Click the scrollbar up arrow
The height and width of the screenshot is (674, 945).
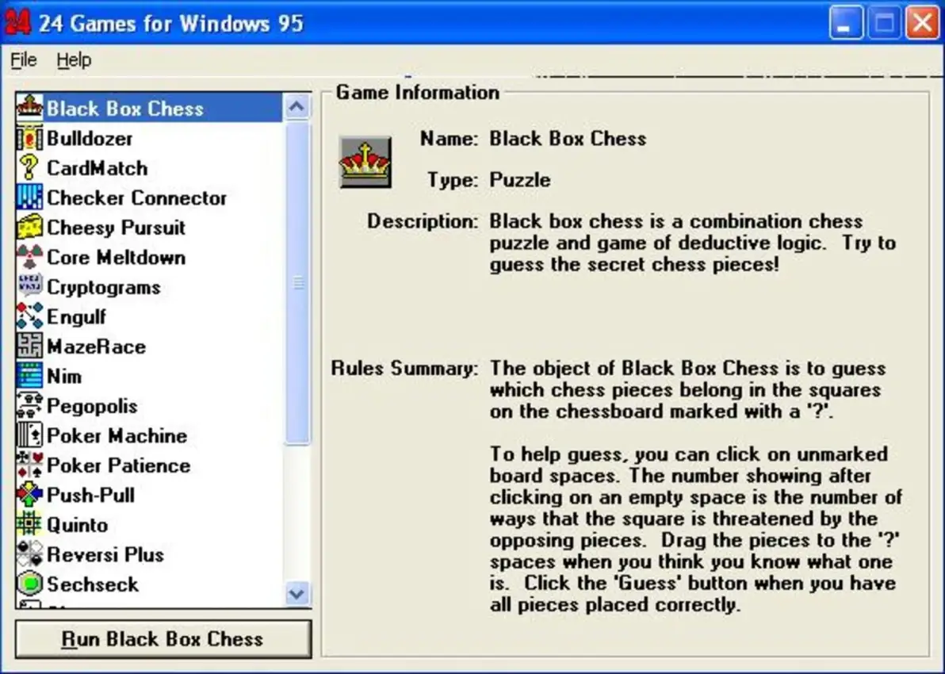297,105
